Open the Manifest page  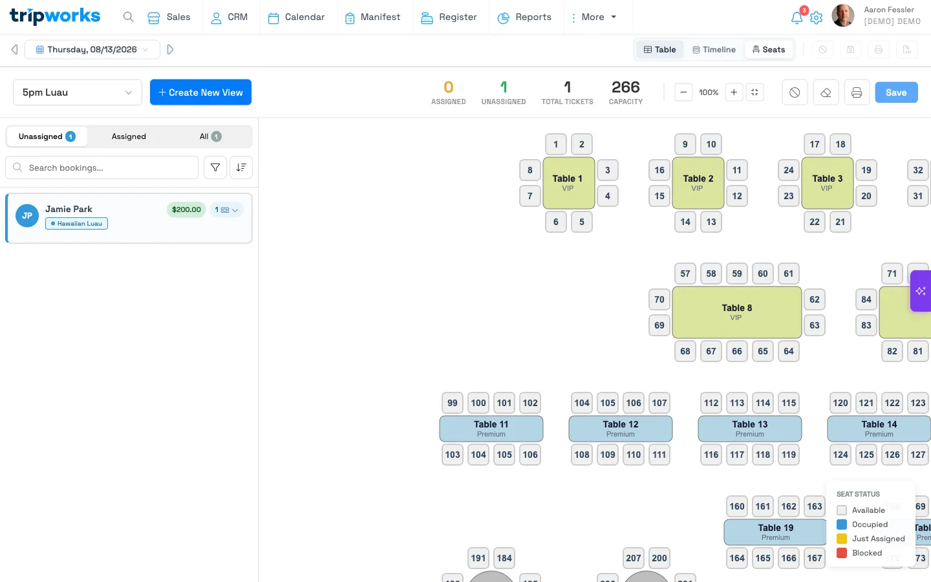coord(372,17)
